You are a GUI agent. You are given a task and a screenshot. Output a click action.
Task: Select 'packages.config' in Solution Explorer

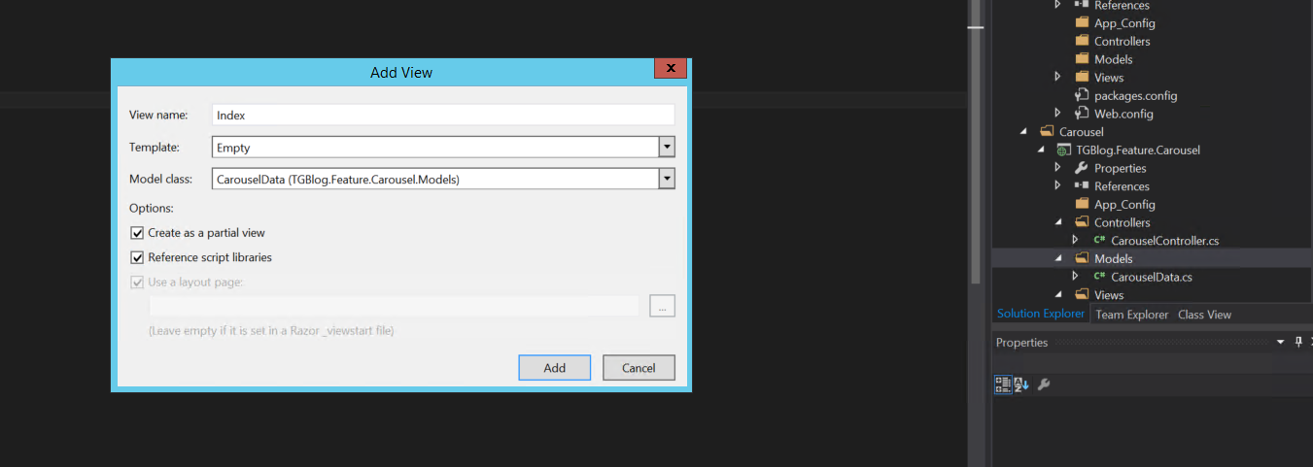pos(1135,95)
